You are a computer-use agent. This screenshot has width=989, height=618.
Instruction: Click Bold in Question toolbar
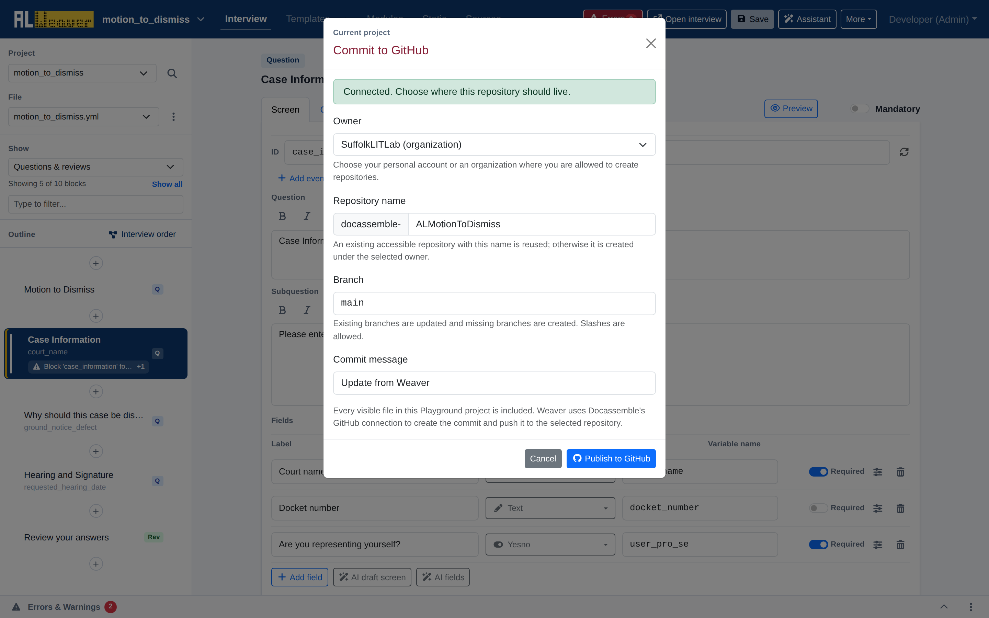pos(282,216)
